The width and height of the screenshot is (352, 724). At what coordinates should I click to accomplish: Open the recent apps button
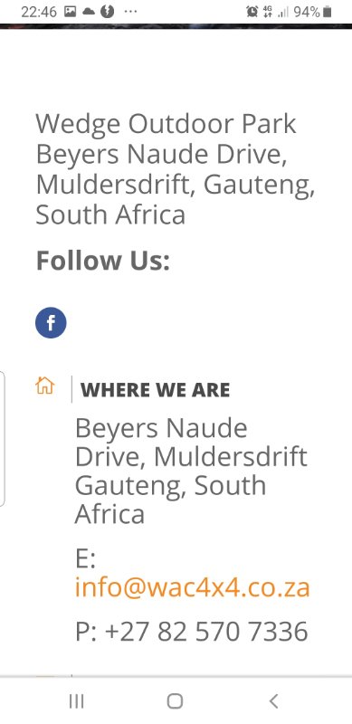click(77, 701)
